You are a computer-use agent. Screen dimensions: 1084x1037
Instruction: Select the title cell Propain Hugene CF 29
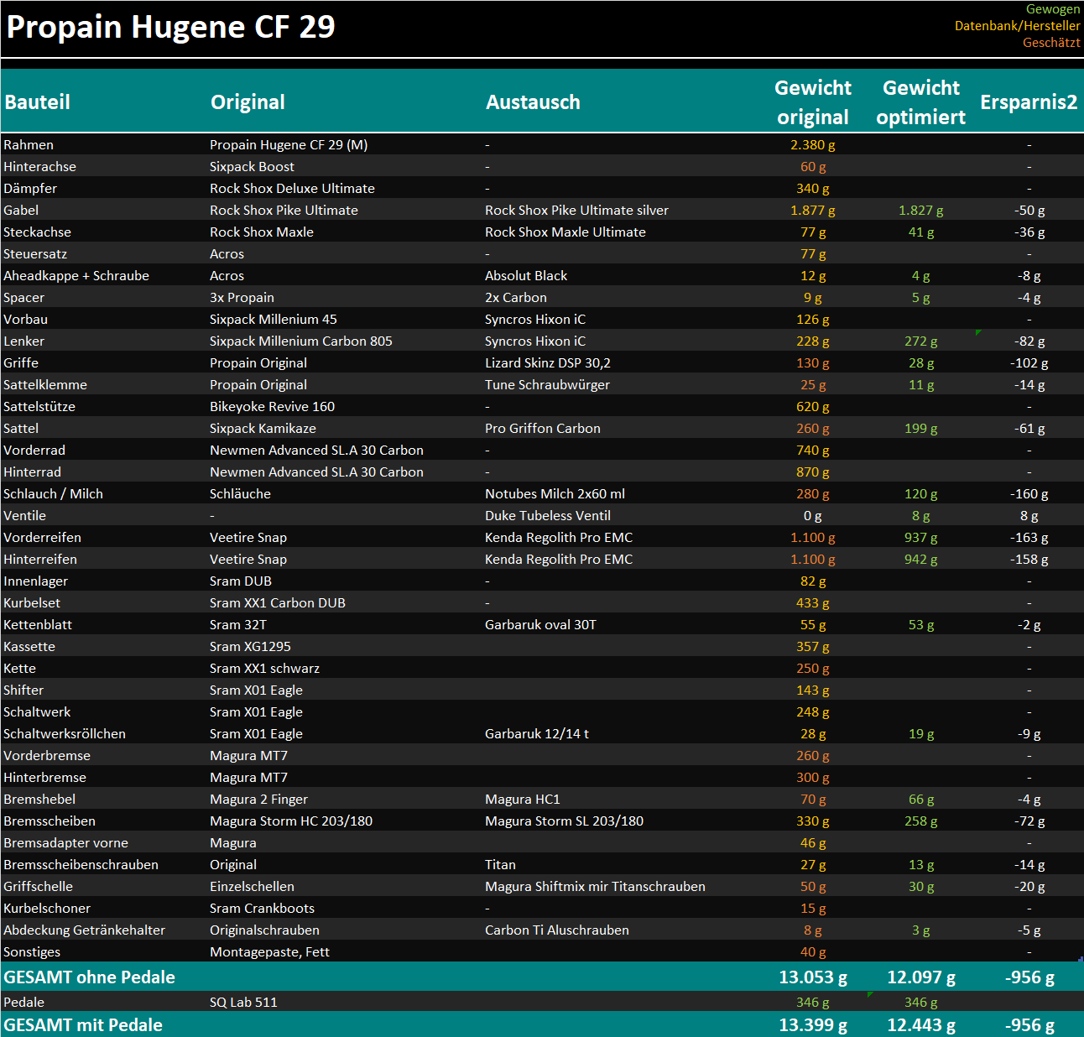pos(170,27)
